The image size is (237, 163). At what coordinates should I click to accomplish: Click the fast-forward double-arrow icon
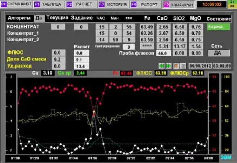click(168, 66)
